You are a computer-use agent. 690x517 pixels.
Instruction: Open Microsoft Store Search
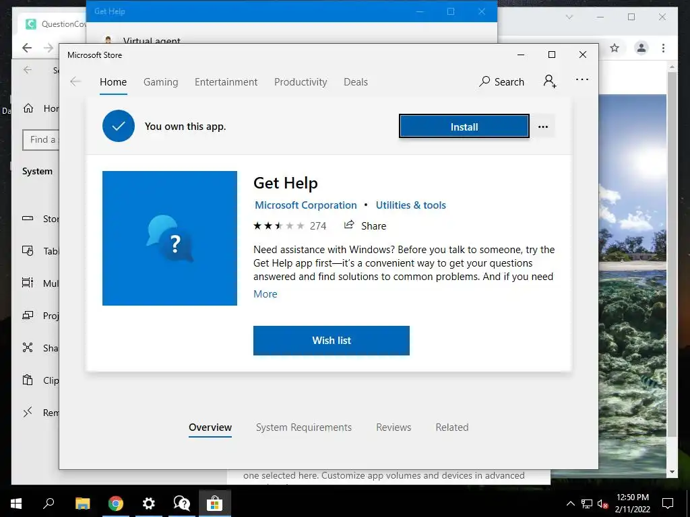[x=502, y=81]
